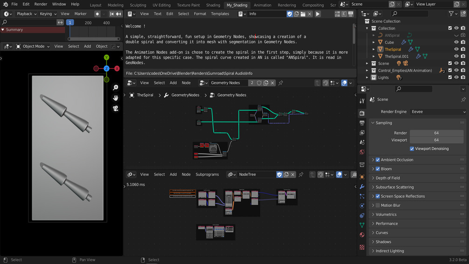Uncheck Screen Space Reflections
Image resolution: width=469 pixels, height=264 pixels.
pyautogui.click(x=378, y=196)
